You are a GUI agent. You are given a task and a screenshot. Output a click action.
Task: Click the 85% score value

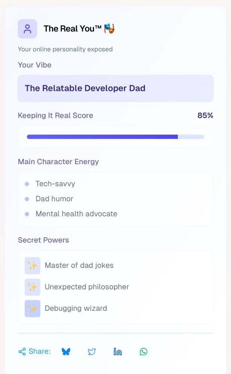205,116
